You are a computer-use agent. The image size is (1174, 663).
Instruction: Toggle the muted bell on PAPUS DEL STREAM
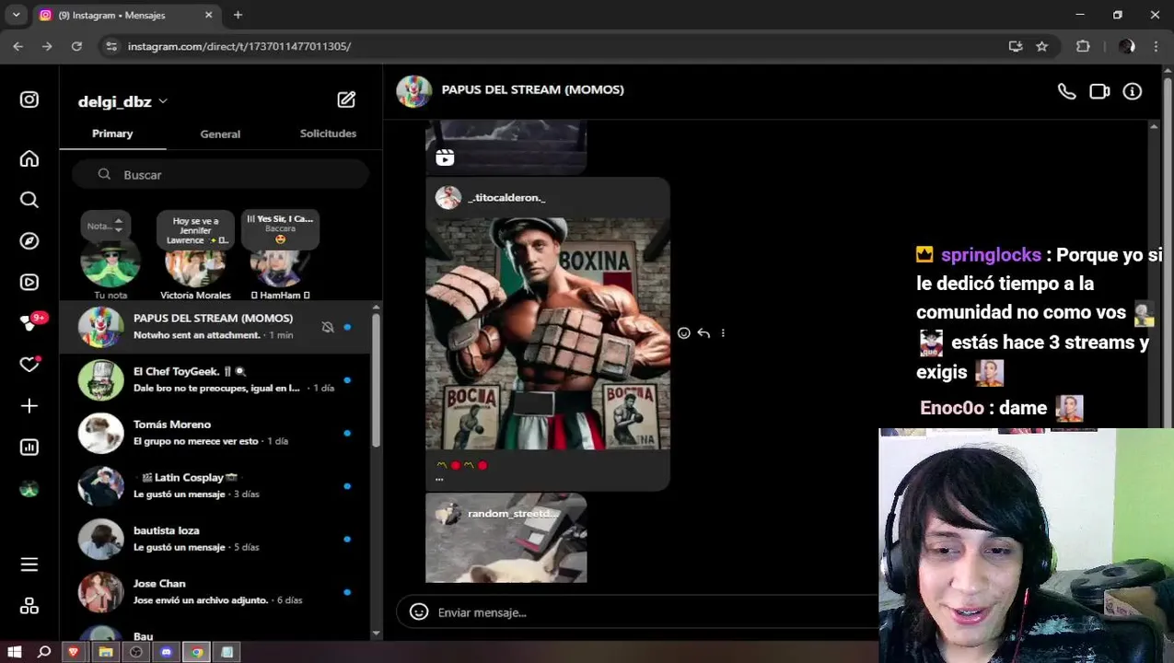pyautogui.click(x=328, y=327)
